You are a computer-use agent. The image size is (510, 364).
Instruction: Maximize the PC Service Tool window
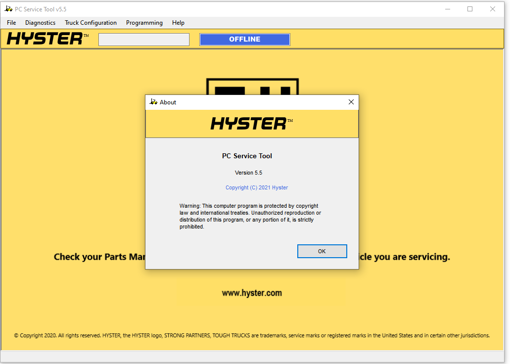pyautogui.click(x=470, y=9)
